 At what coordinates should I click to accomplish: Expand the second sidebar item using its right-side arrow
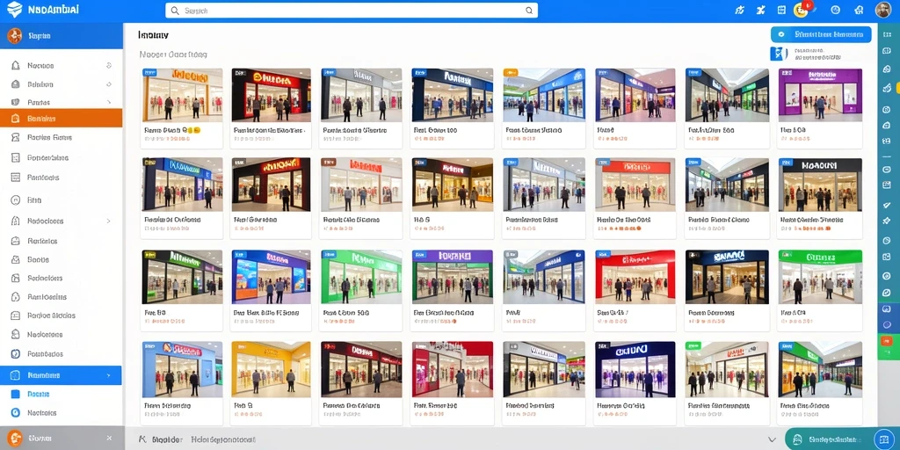(109, 84)
